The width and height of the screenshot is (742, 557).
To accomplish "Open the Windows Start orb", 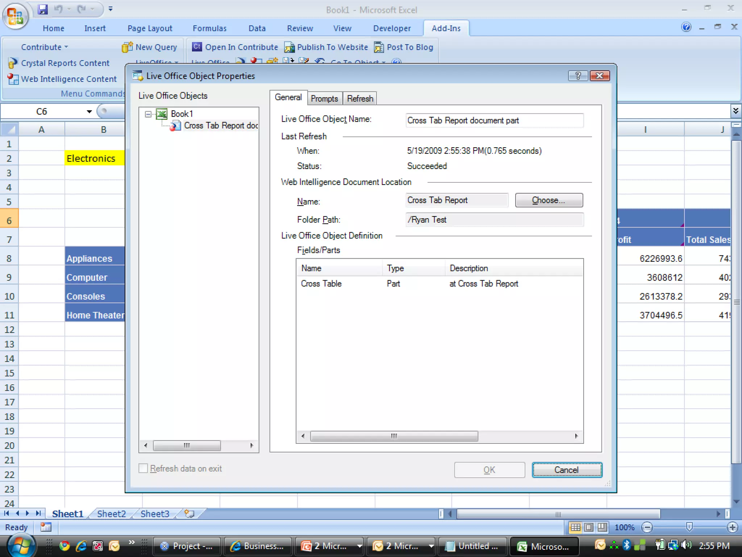I will pos(21,546).
